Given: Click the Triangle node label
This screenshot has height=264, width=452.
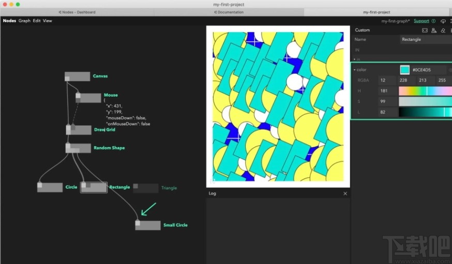Looking at the screenshot, I should [169, 188].
